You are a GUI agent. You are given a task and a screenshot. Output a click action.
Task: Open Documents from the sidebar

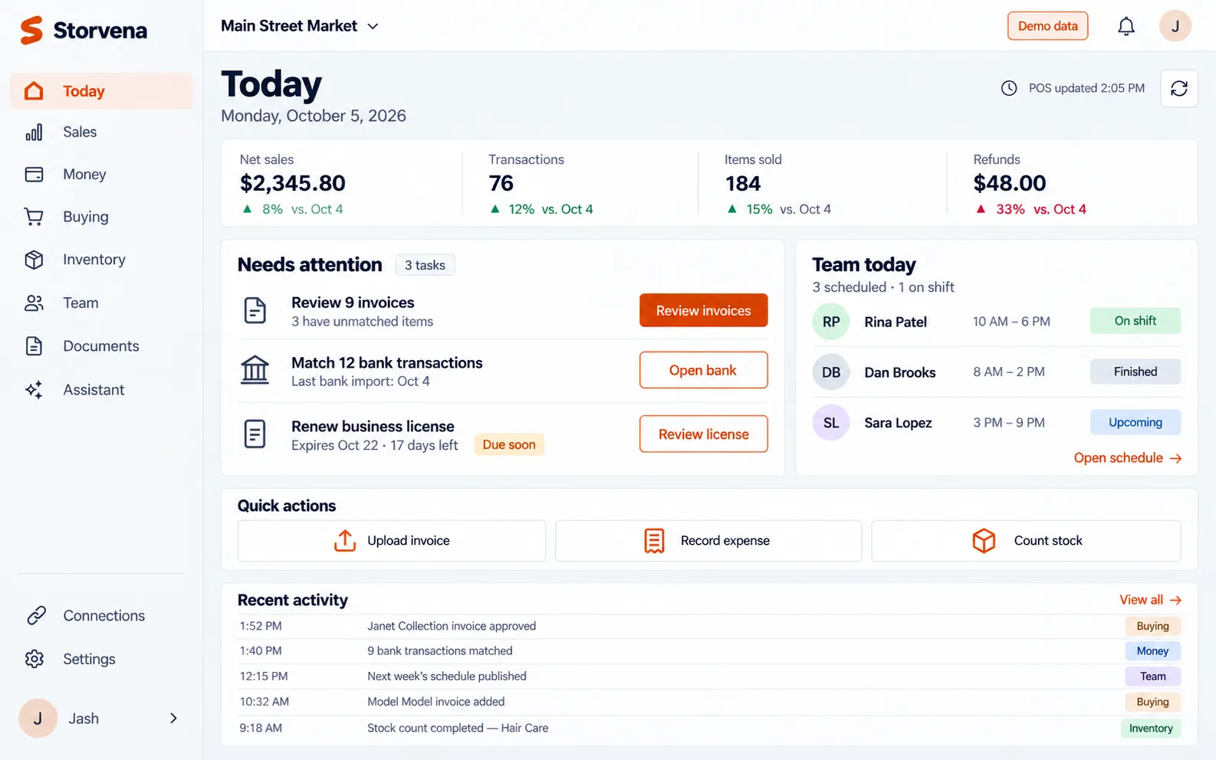[102, 346]
